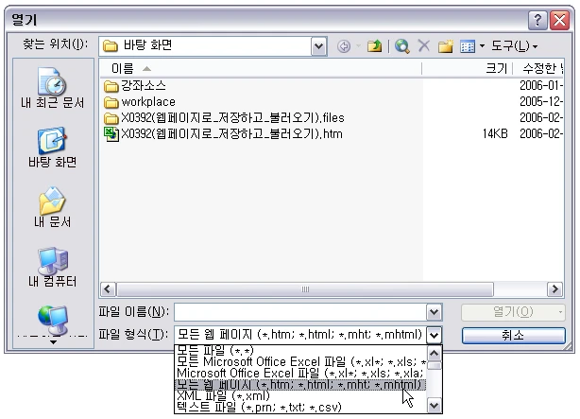Image resolution: width=580 pixels, height=419 pixels.
Task: Go back using the toolbar back arrow
Action: pyautogui.click(x=344, y=46)
